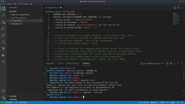Expand the Open5GS_UeRANSIM folder
Image resolution: width=185 pixels, height=104 pixels.
(x=25, y=15)
